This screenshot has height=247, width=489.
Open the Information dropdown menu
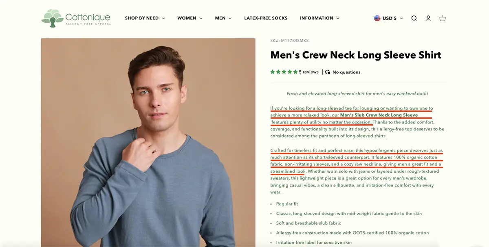tap(319, 18)
